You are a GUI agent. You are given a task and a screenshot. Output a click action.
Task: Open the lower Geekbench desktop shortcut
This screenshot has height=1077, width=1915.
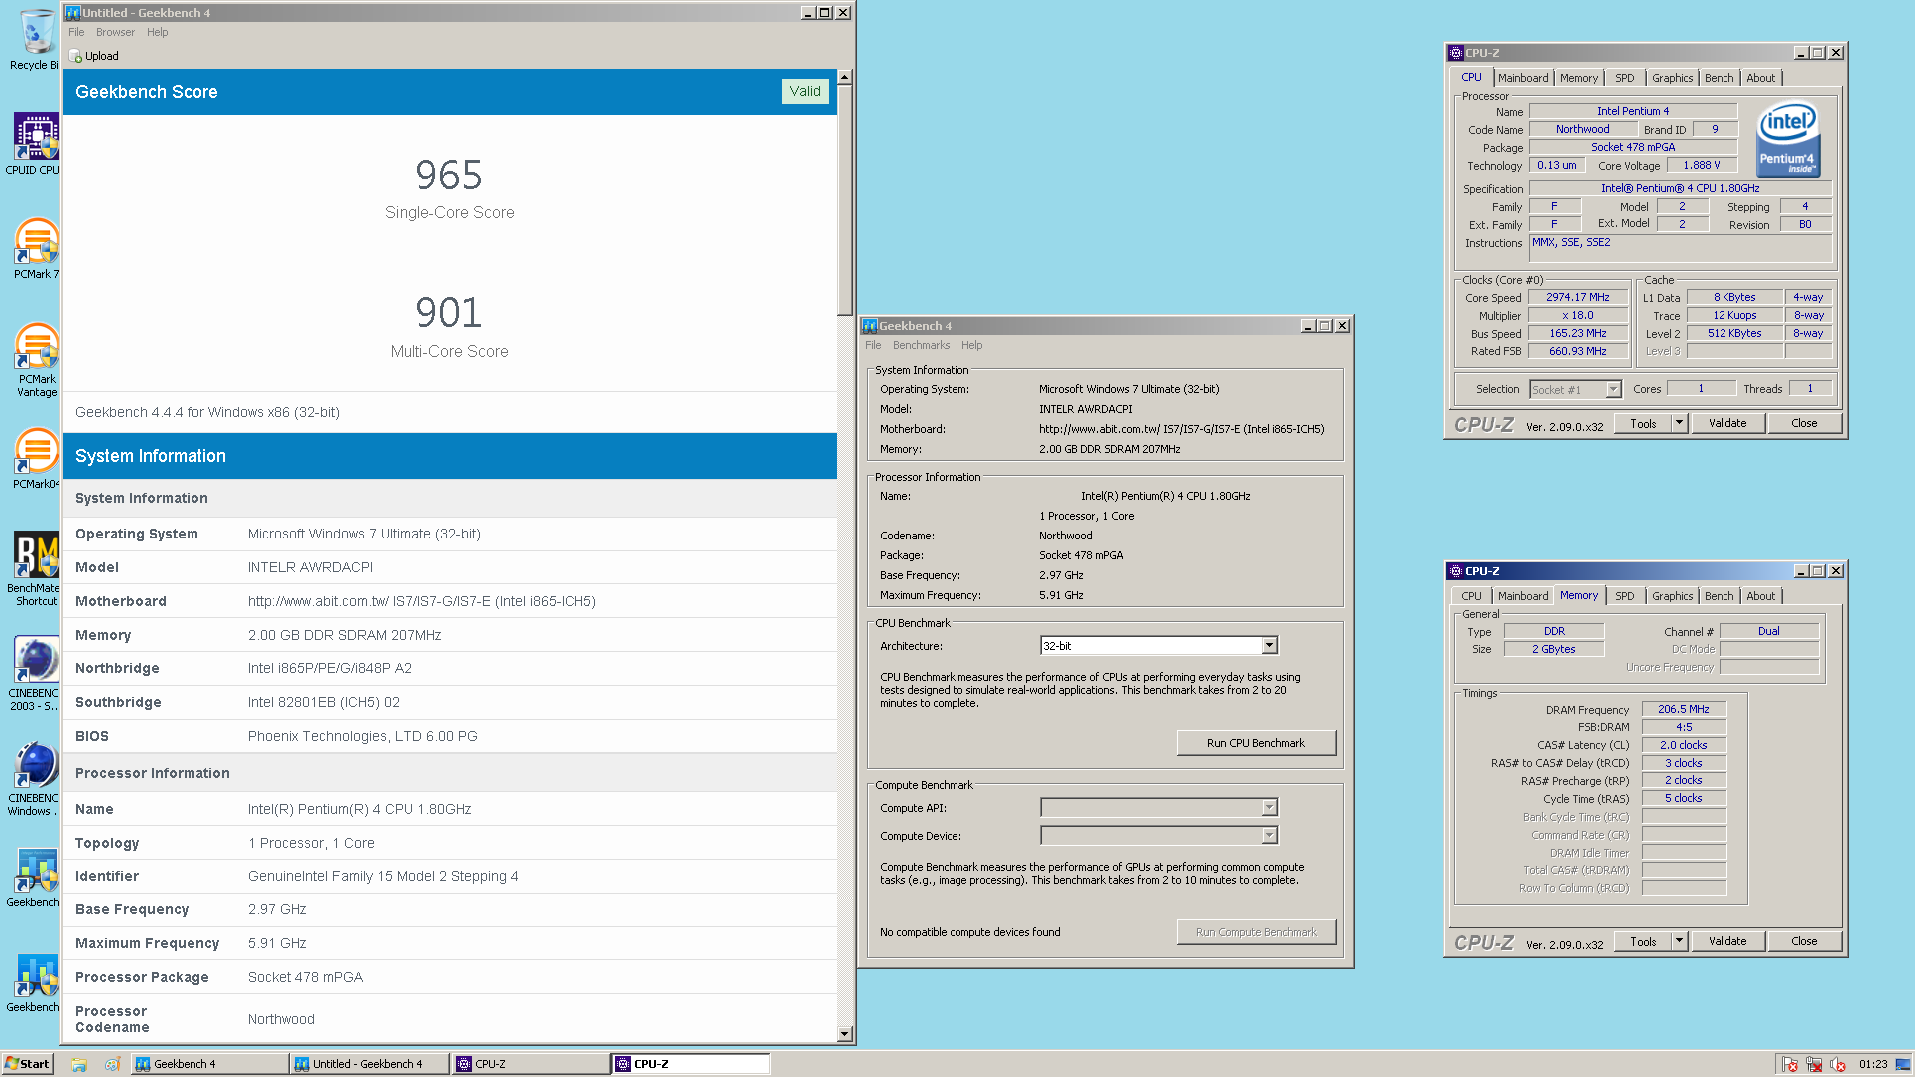[36, 982]
